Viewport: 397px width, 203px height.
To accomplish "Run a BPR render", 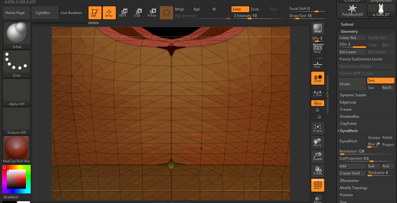I will click(x=318, y=28).
